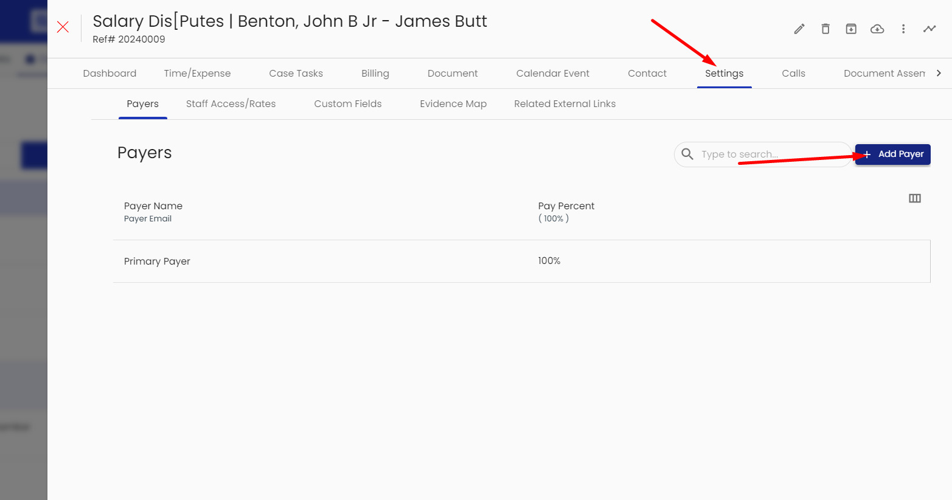View the Evidence Map sub-tab

[x=453, y=104]
